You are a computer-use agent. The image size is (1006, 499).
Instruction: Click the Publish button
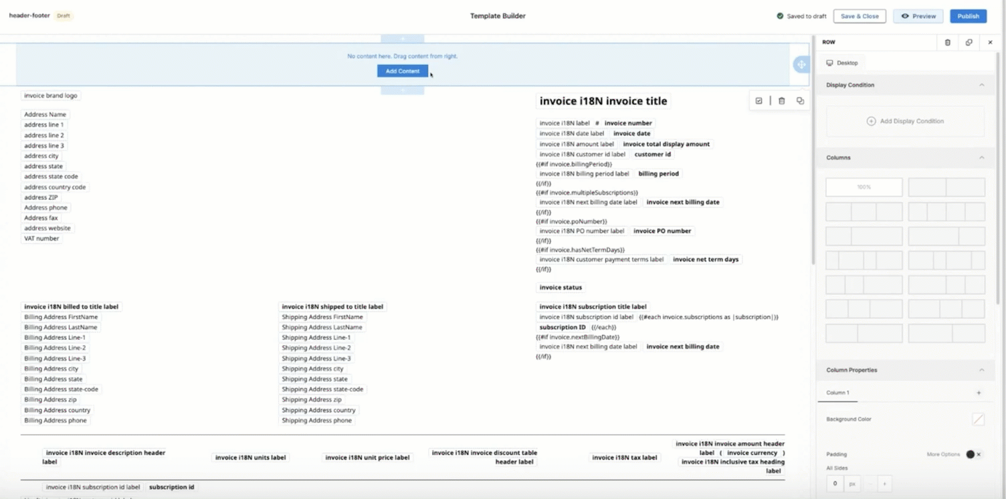coord(968,16)
